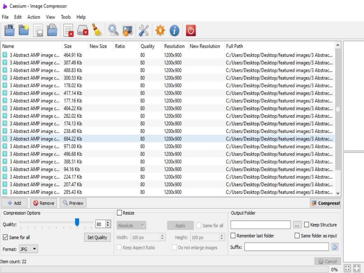Click the Check for Updates orange icon

pyautogui.click(x=160, y=30)
